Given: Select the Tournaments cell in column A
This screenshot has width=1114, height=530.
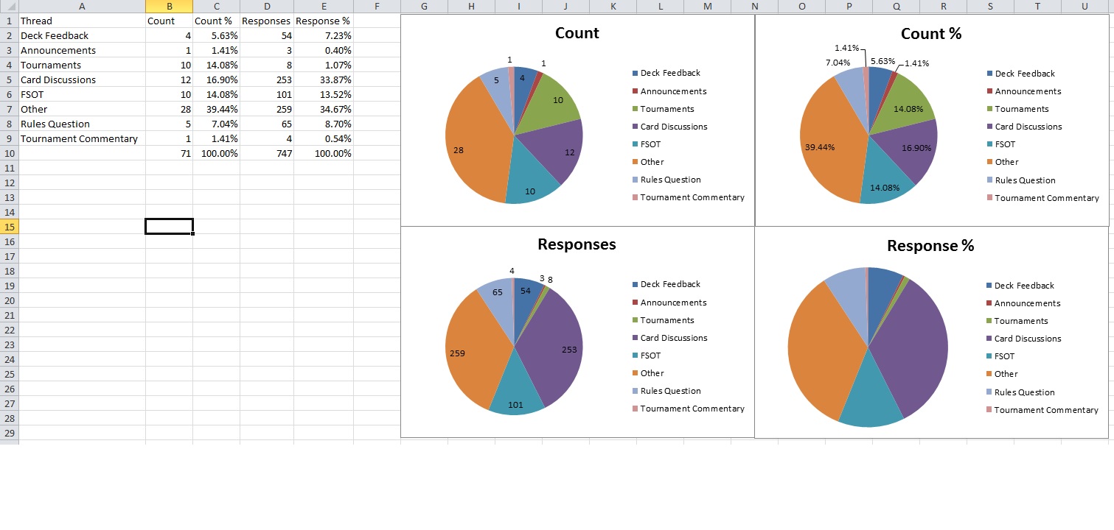Looking at the screenshot, I should [82, 65].
